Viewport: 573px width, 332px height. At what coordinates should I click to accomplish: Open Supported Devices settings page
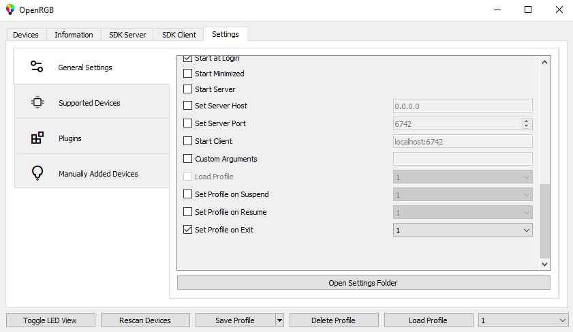point(92,102)
